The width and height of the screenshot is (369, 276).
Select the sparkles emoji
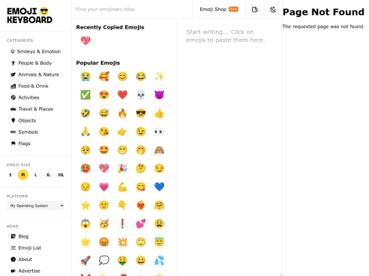click(159, 76)
